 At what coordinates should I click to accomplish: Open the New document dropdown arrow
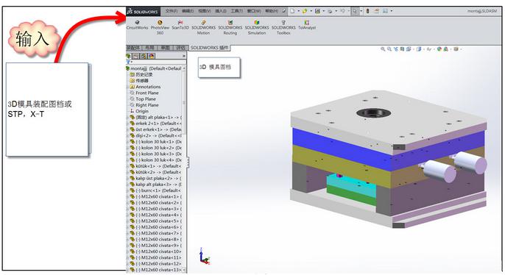298,11
